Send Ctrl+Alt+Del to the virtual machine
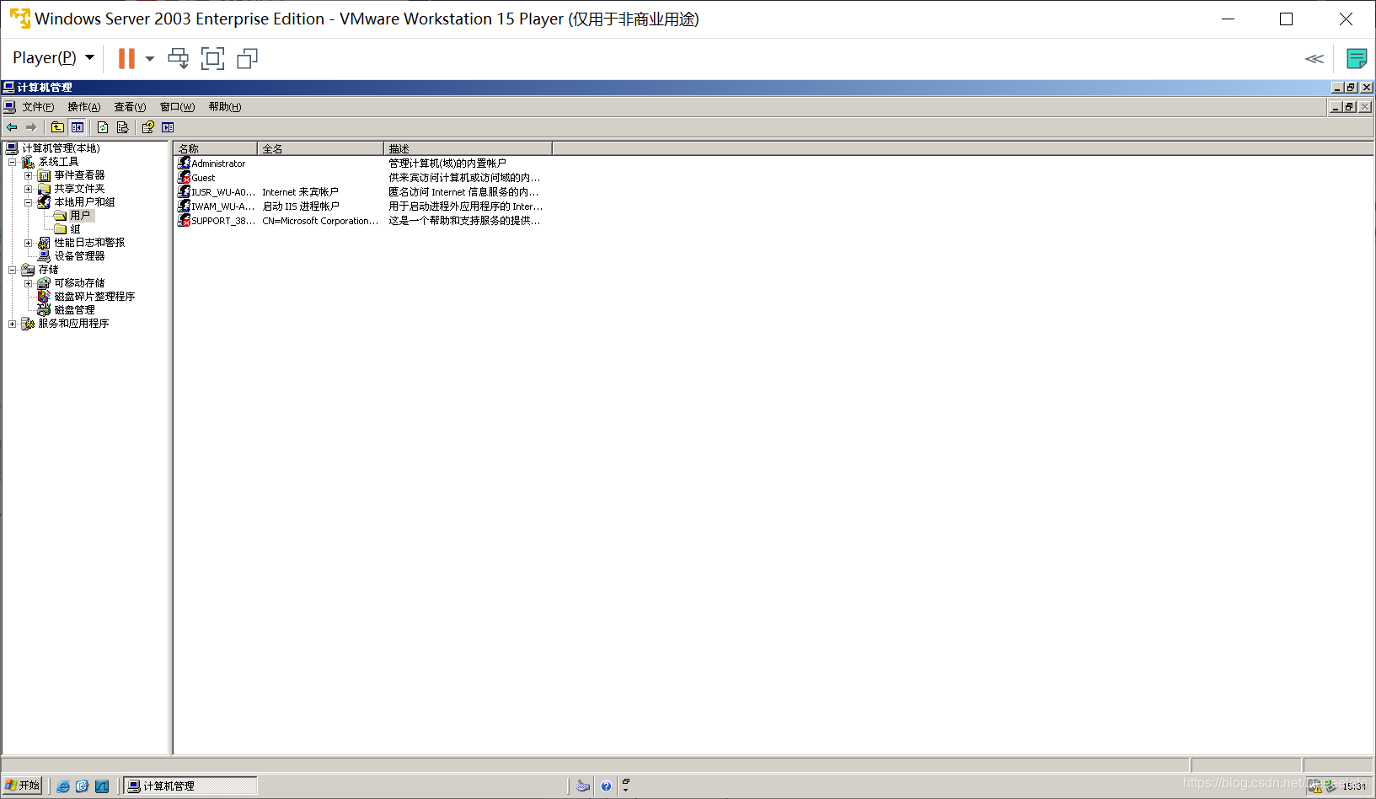1376x799 pixels. point(179,58)
